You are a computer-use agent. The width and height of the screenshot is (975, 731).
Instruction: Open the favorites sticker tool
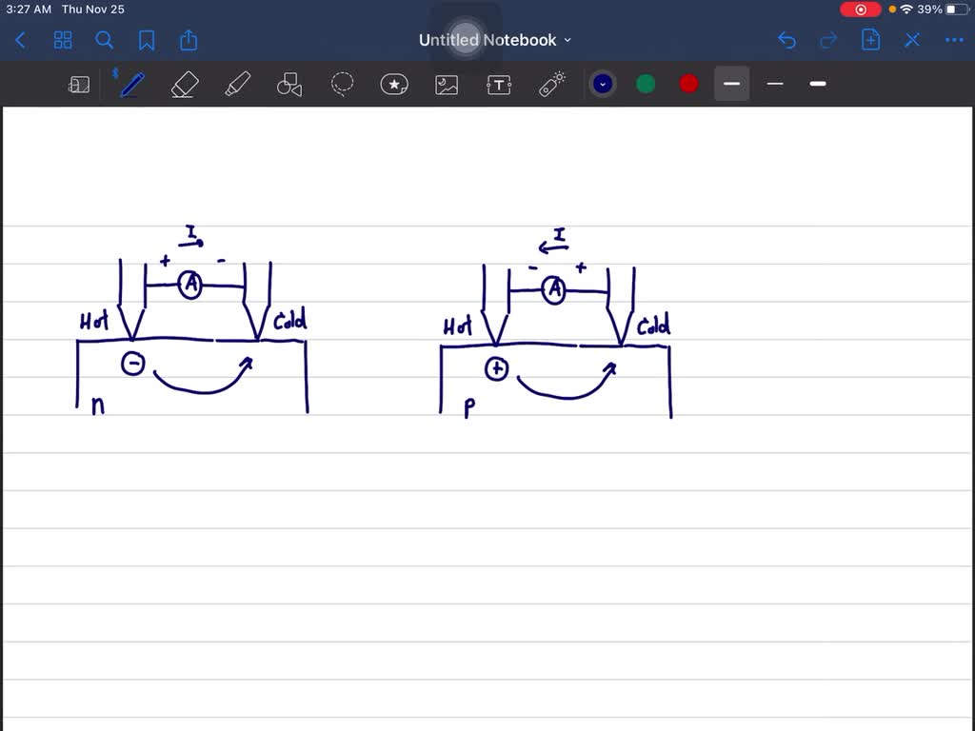394,84
